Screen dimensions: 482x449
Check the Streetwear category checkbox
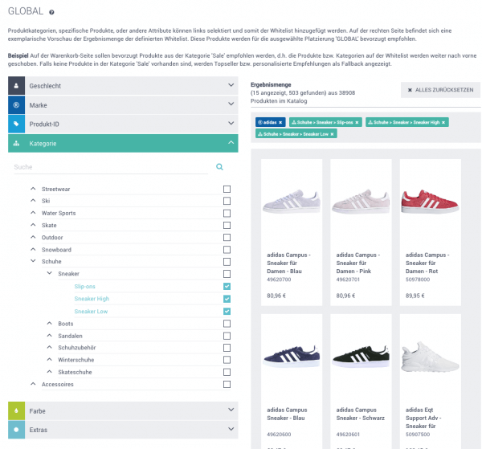pyautogui.click(x=227, y=189)
